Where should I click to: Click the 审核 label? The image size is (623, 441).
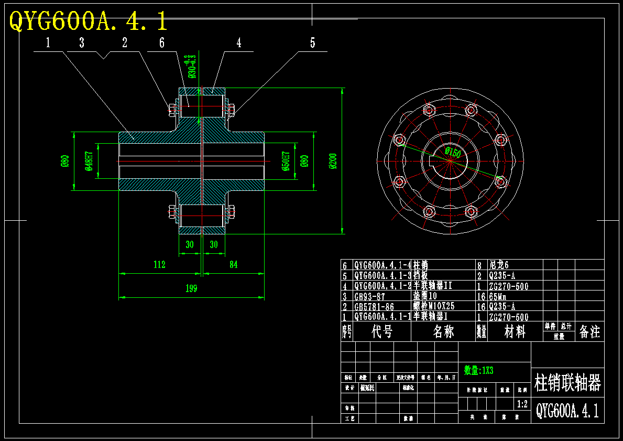tap(349, 408)
